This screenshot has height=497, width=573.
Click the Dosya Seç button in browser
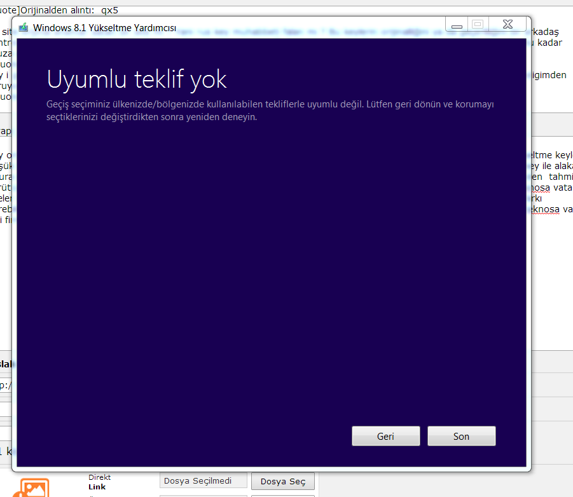283,481
